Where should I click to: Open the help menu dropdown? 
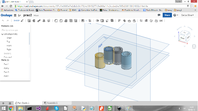[x=176, y=15]
